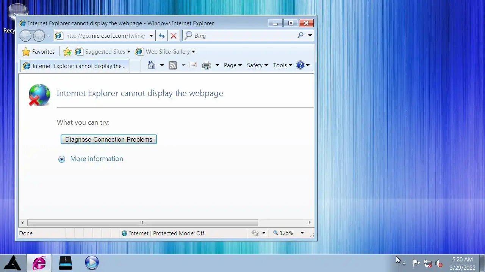Open the file manager taskbar icon
This screenshot has width=485, height=272.
tap(66, 263)
